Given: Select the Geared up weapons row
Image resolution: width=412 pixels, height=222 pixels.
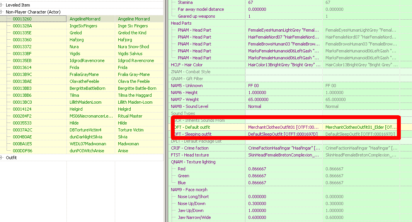Looking at the screenshot, I should pos(290,16).
